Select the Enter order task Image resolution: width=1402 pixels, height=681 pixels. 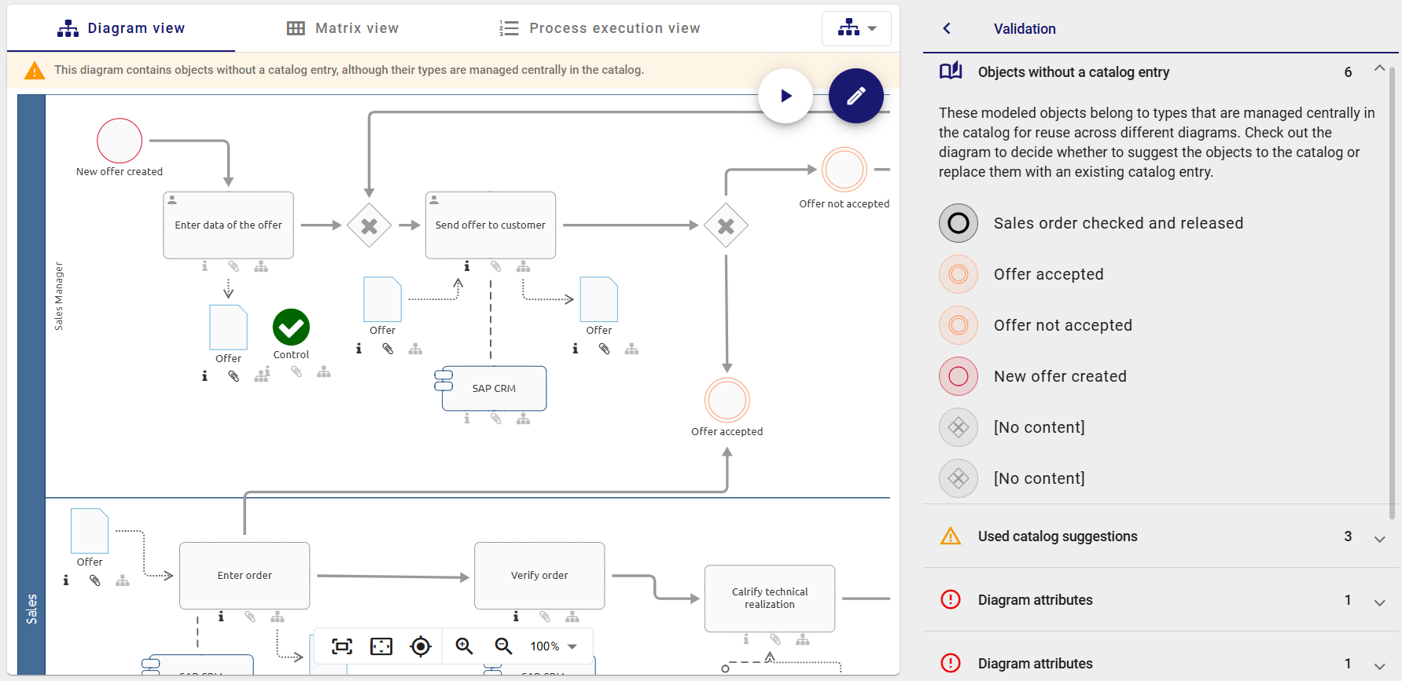[x=245, y=576]
